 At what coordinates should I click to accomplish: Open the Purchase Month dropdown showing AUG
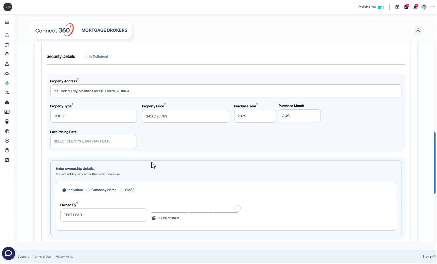pyautogui.click(x=300, y=116)
